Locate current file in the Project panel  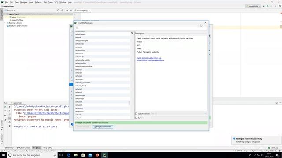pyautogui.click(x=59, y=11)
